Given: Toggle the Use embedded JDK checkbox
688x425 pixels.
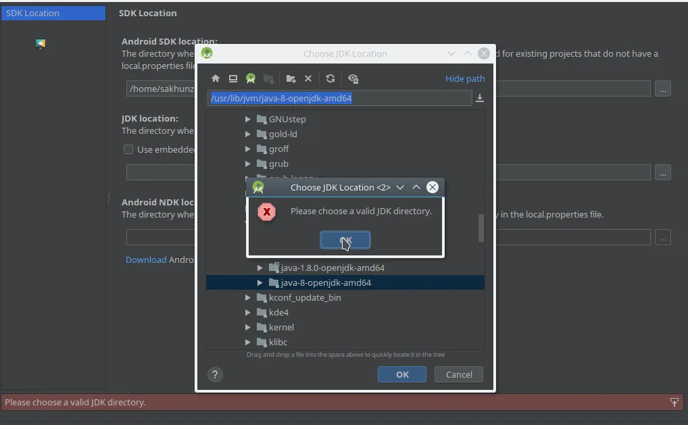Looking at the screenshot, I should pyautogui.click(x=128, y=149).
